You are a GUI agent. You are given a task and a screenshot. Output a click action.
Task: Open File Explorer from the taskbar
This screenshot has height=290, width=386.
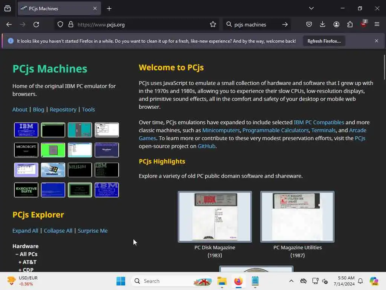click(x=222, y=281)
